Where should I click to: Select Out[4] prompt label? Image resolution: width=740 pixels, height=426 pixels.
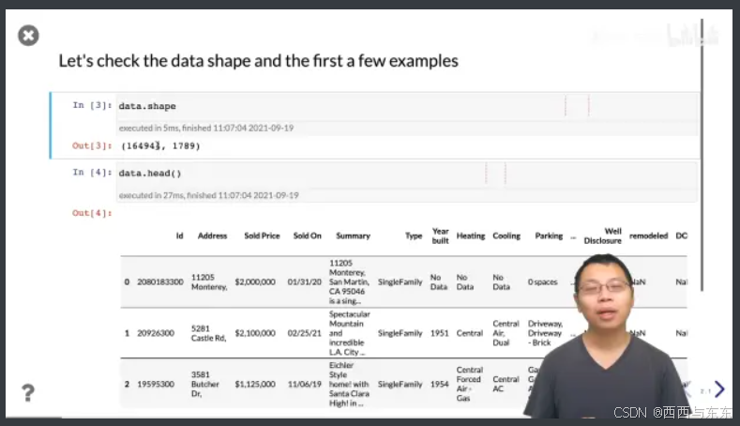92,213
